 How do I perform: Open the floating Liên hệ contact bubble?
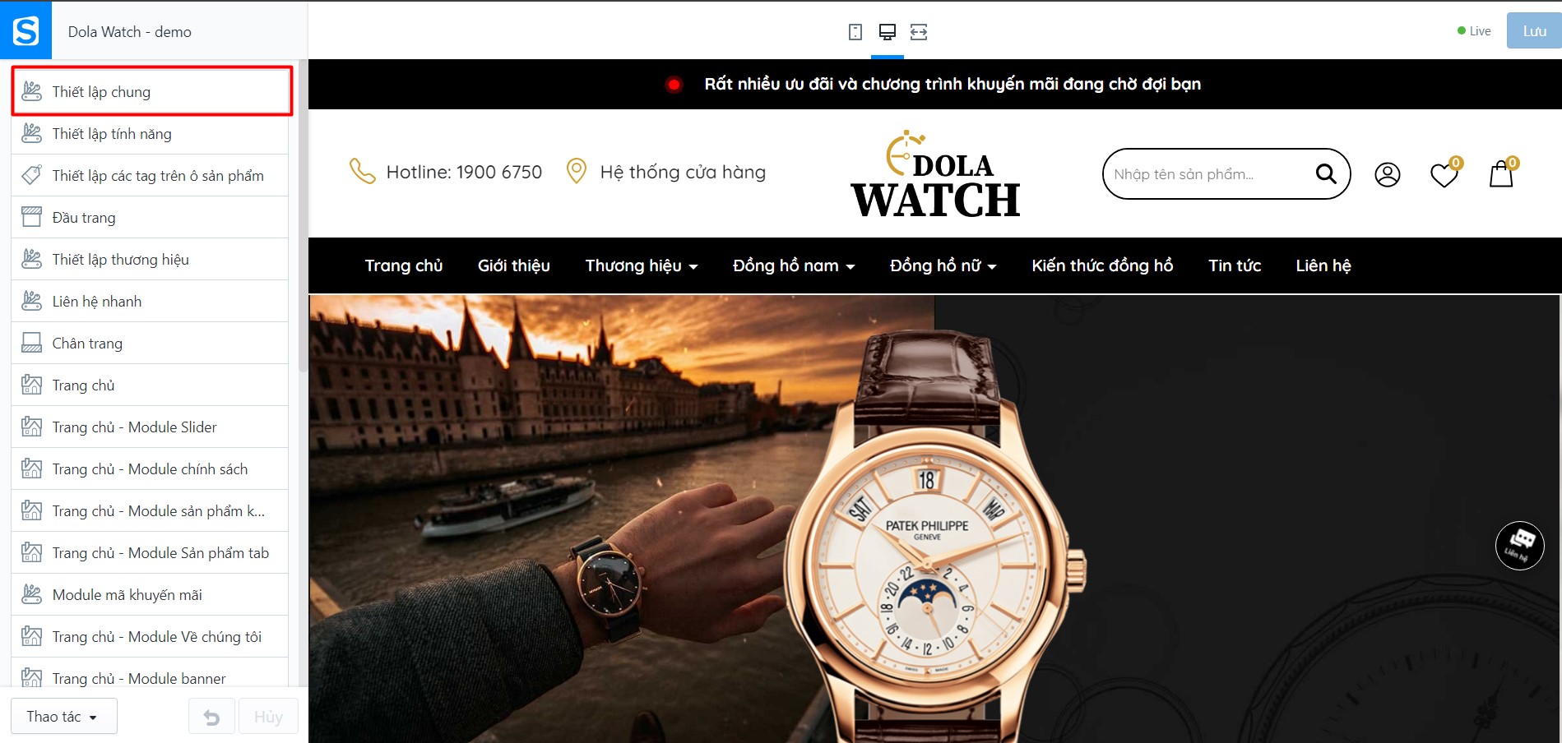pyautogui.click(x=1519, y=546)
